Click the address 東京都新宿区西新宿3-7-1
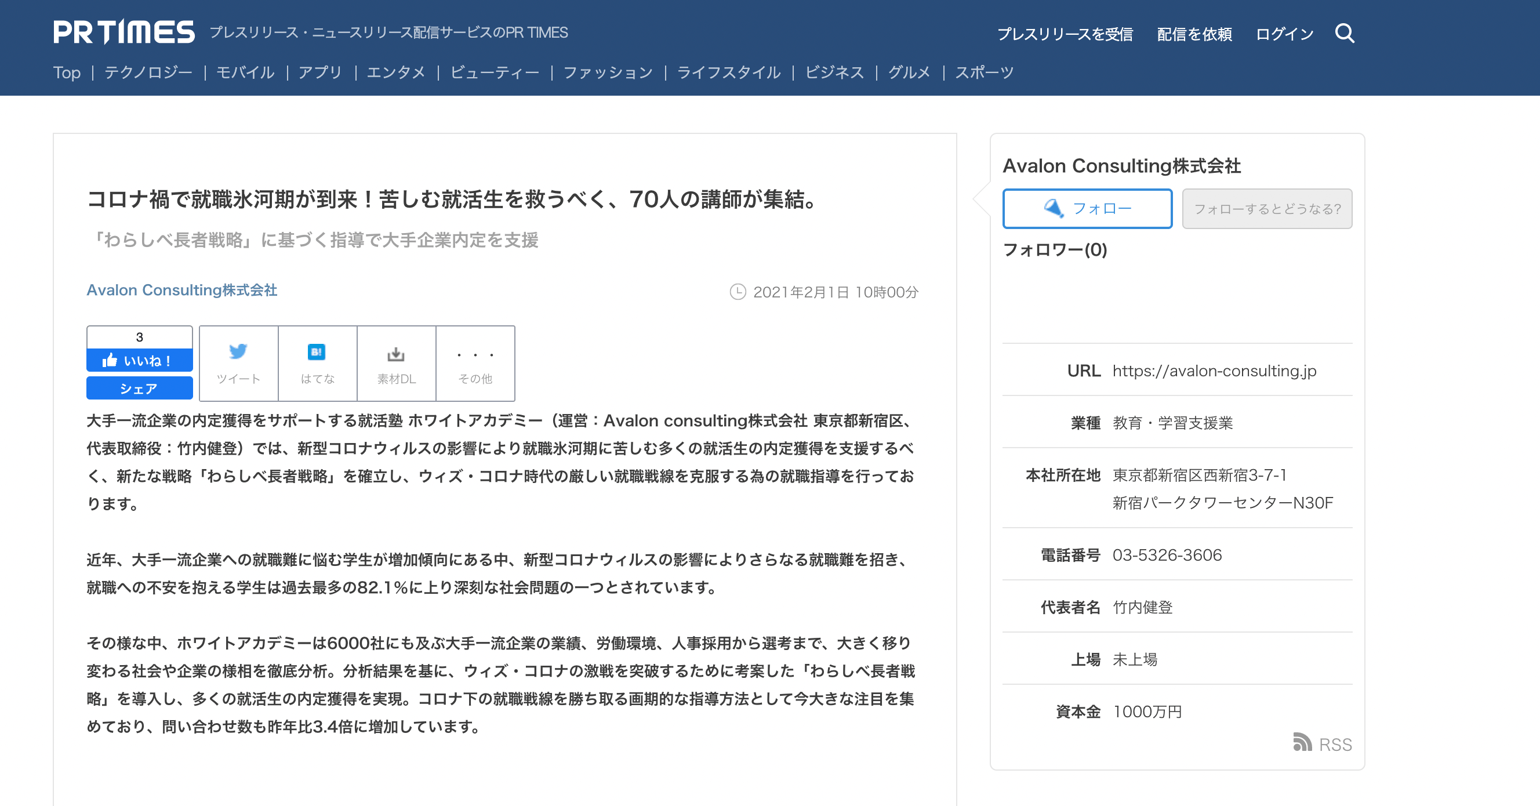1540x806 pixels. point(1199,475)
